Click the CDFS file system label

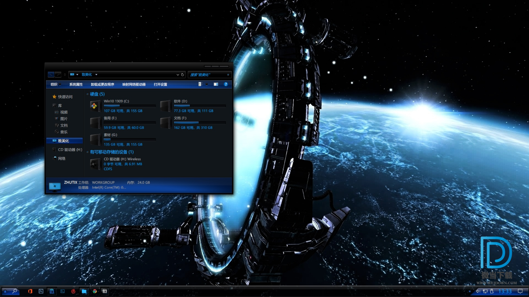coord(108,169)
